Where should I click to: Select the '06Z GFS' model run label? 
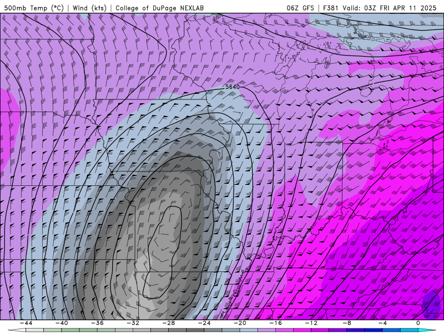300,8
